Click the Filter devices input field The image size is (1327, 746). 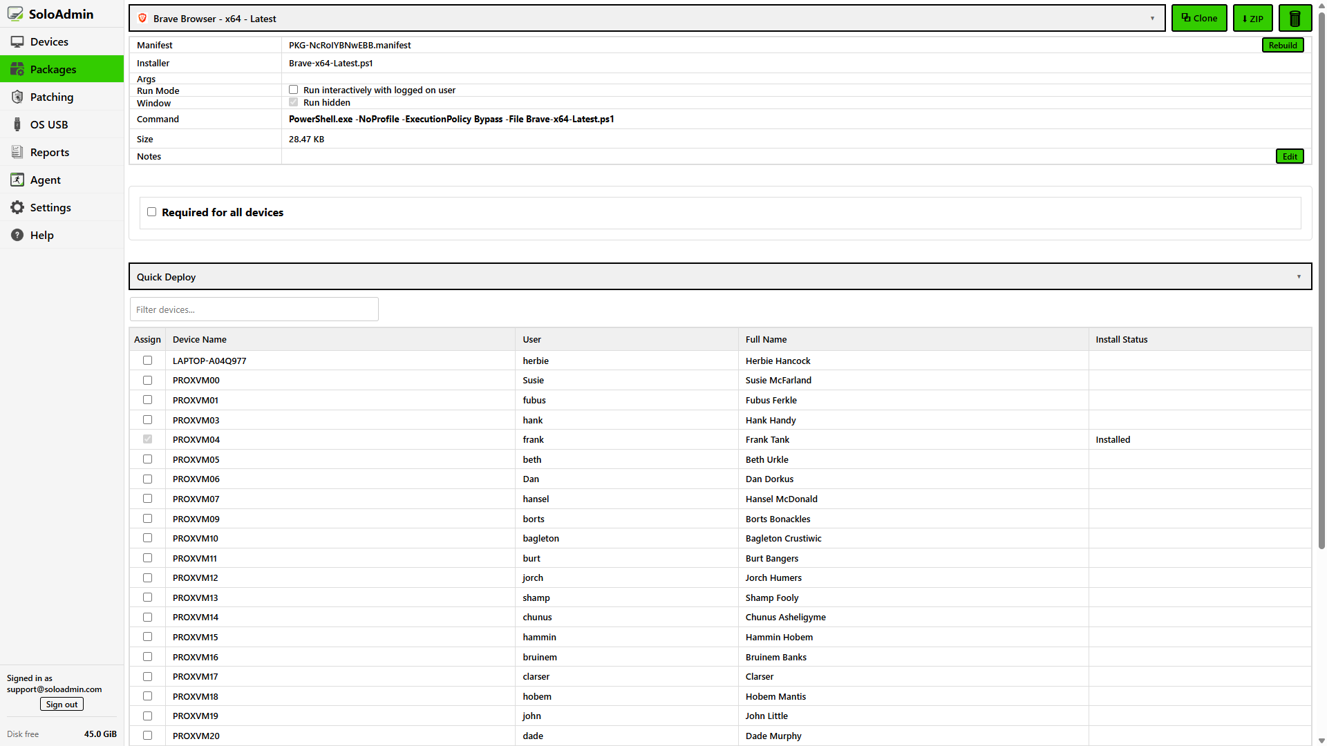[254, 309]
